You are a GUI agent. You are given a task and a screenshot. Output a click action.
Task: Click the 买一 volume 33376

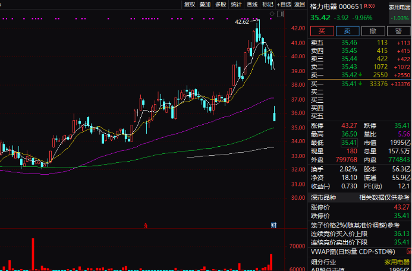(379, 84)
